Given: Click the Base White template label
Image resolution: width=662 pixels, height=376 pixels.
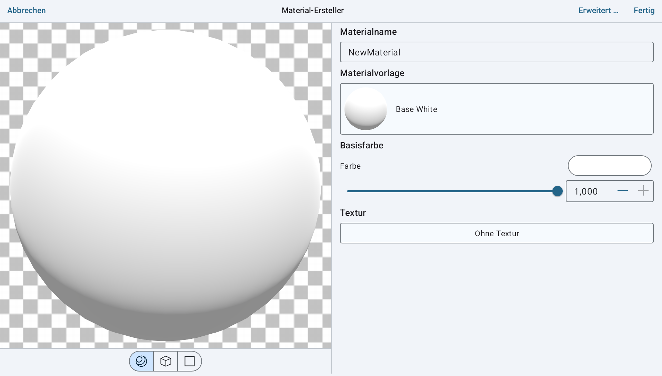Looking at the screenshot, I should click(x=417, y=109).
